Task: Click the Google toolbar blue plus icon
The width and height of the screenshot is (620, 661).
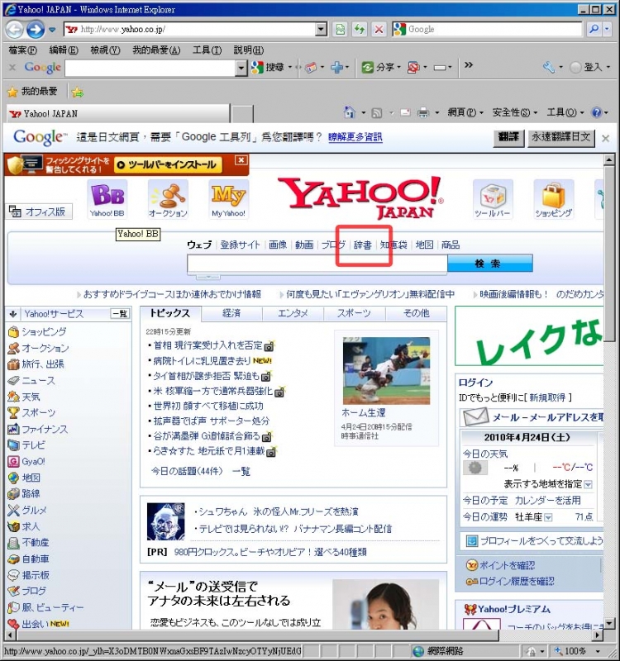Action: pos(337,67)
